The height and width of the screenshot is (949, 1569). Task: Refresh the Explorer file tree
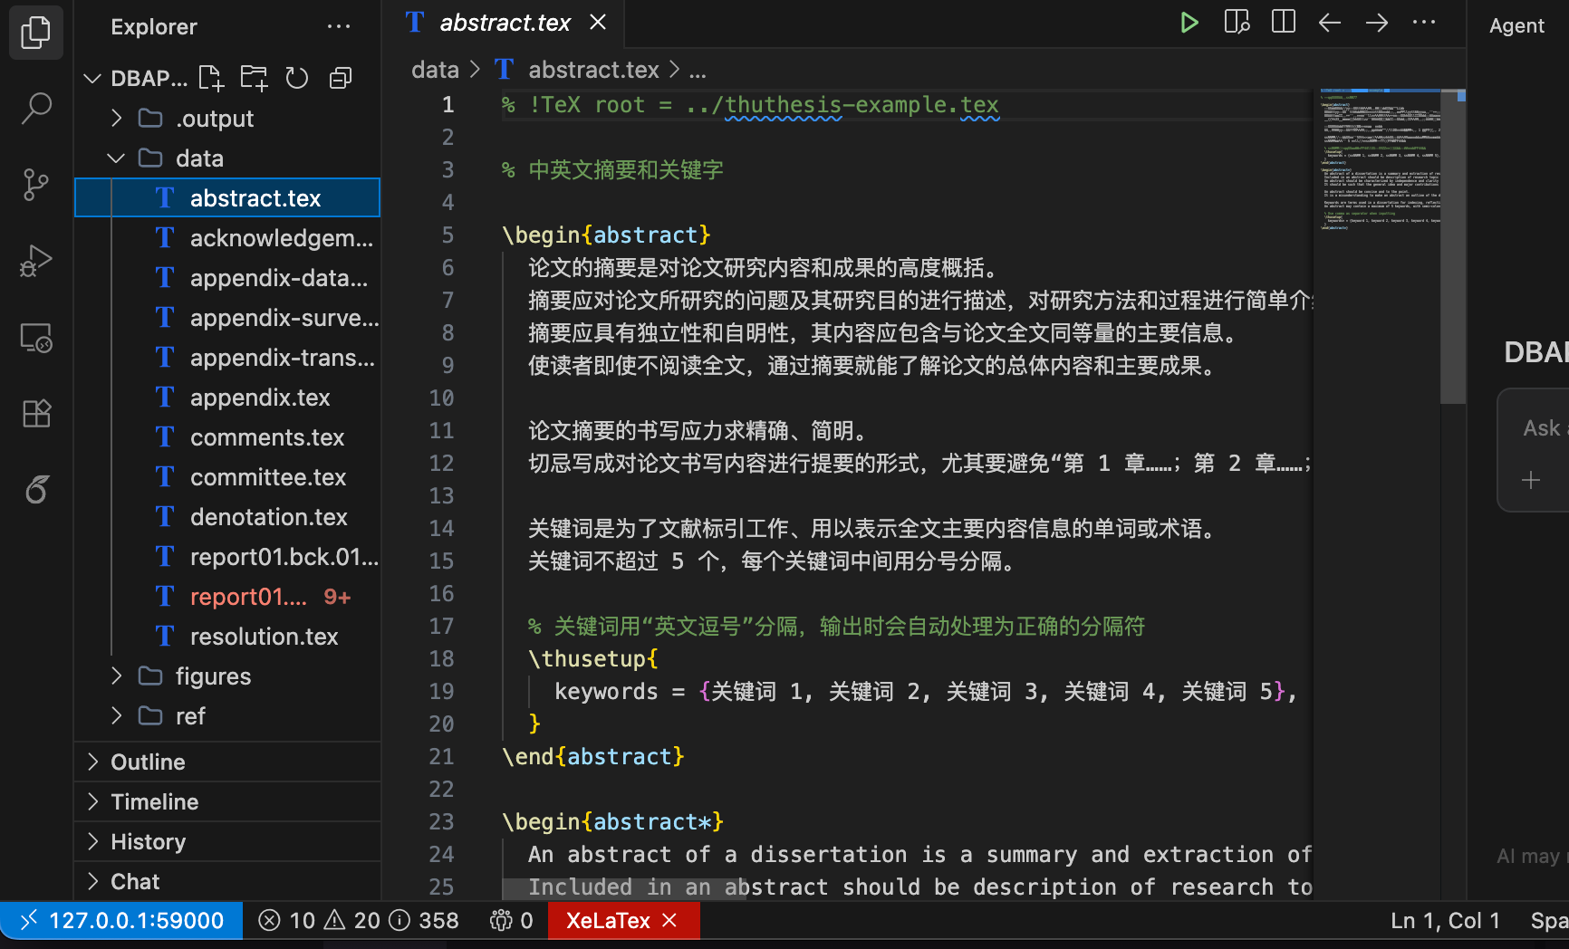(x=297, y=78)
